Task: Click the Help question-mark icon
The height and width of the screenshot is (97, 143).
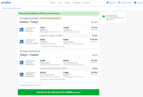Action: pyautogui.click(x=135, y=3)
